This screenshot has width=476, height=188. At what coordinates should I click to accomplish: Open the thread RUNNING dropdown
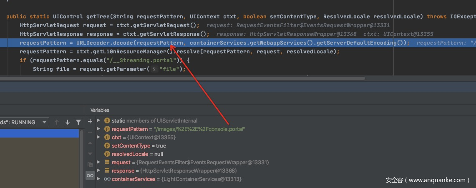[24, 122]
